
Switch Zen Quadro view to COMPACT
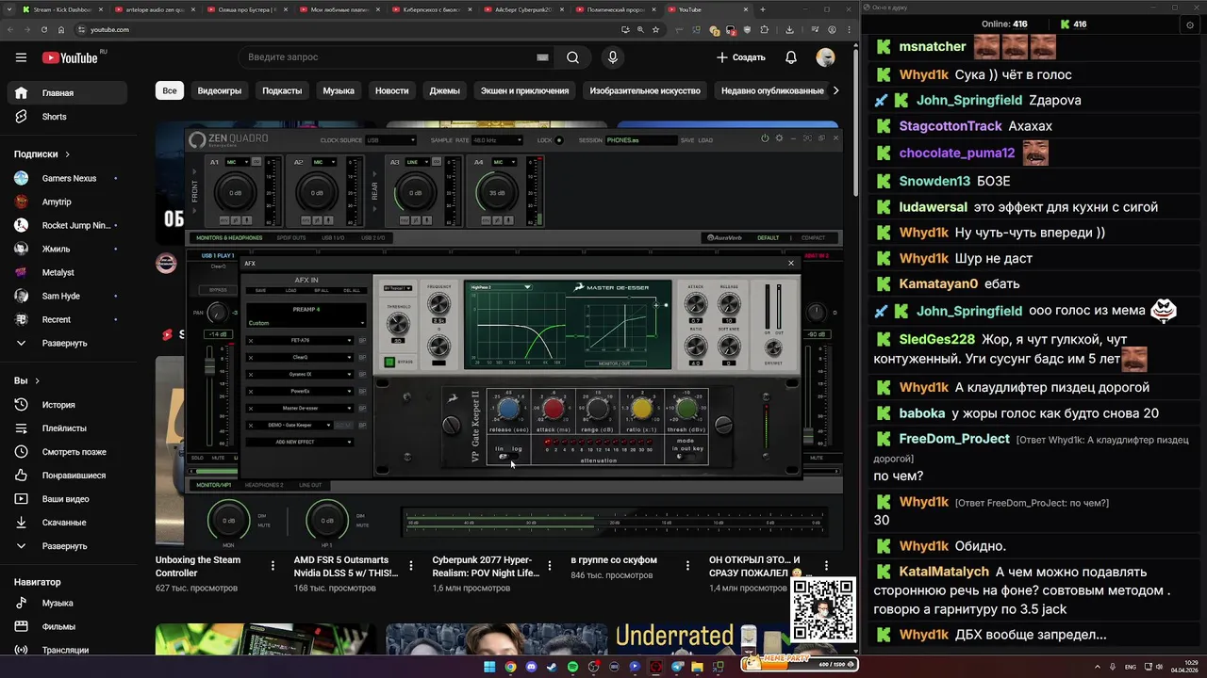[x=813, y=237]
